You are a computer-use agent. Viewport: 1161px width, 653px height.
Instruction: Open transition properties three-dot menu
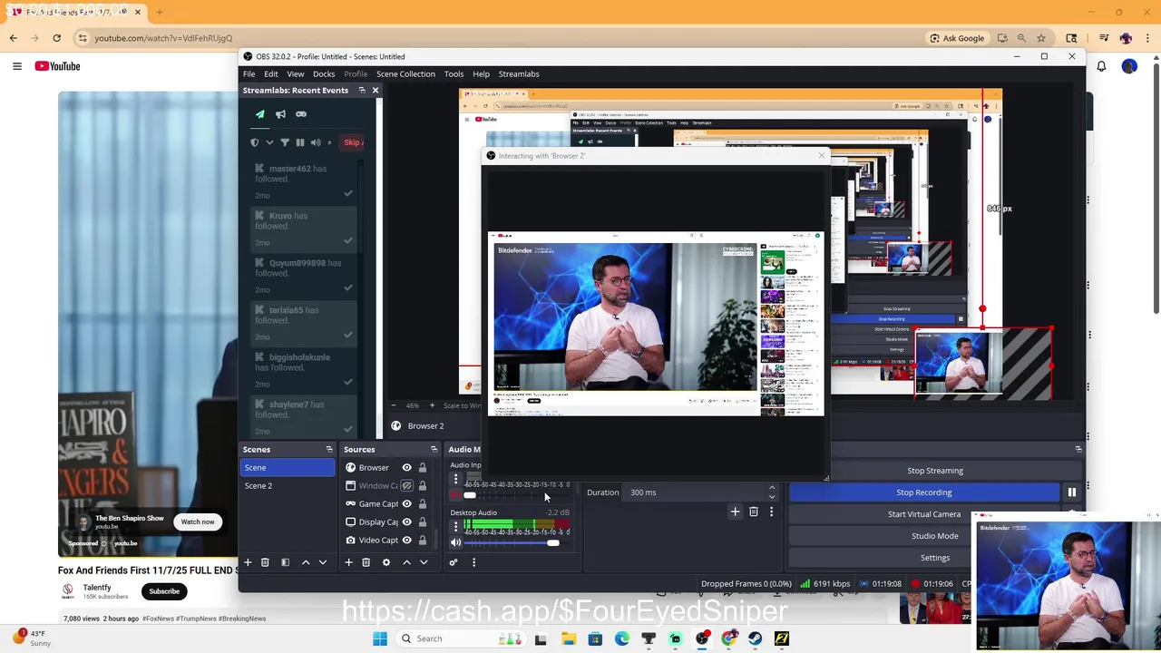pyautogui.click(x=771, y=512)
